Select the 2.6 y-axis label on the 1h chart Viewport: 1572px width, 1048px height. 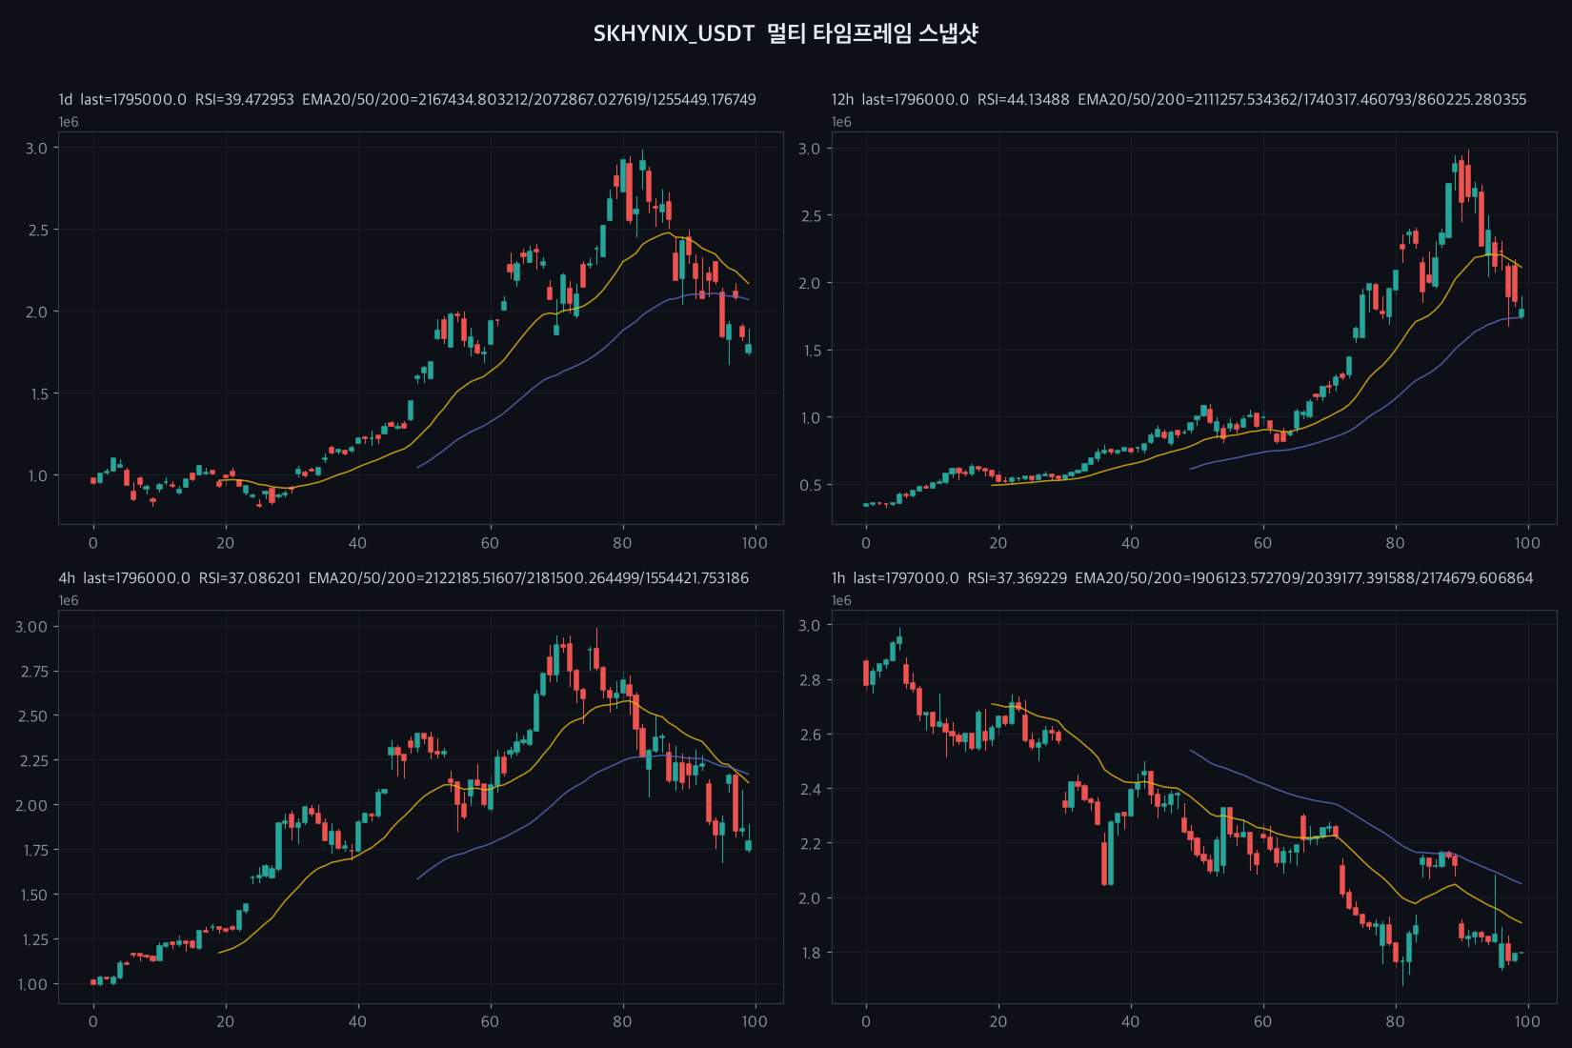[x=809, y=735]
